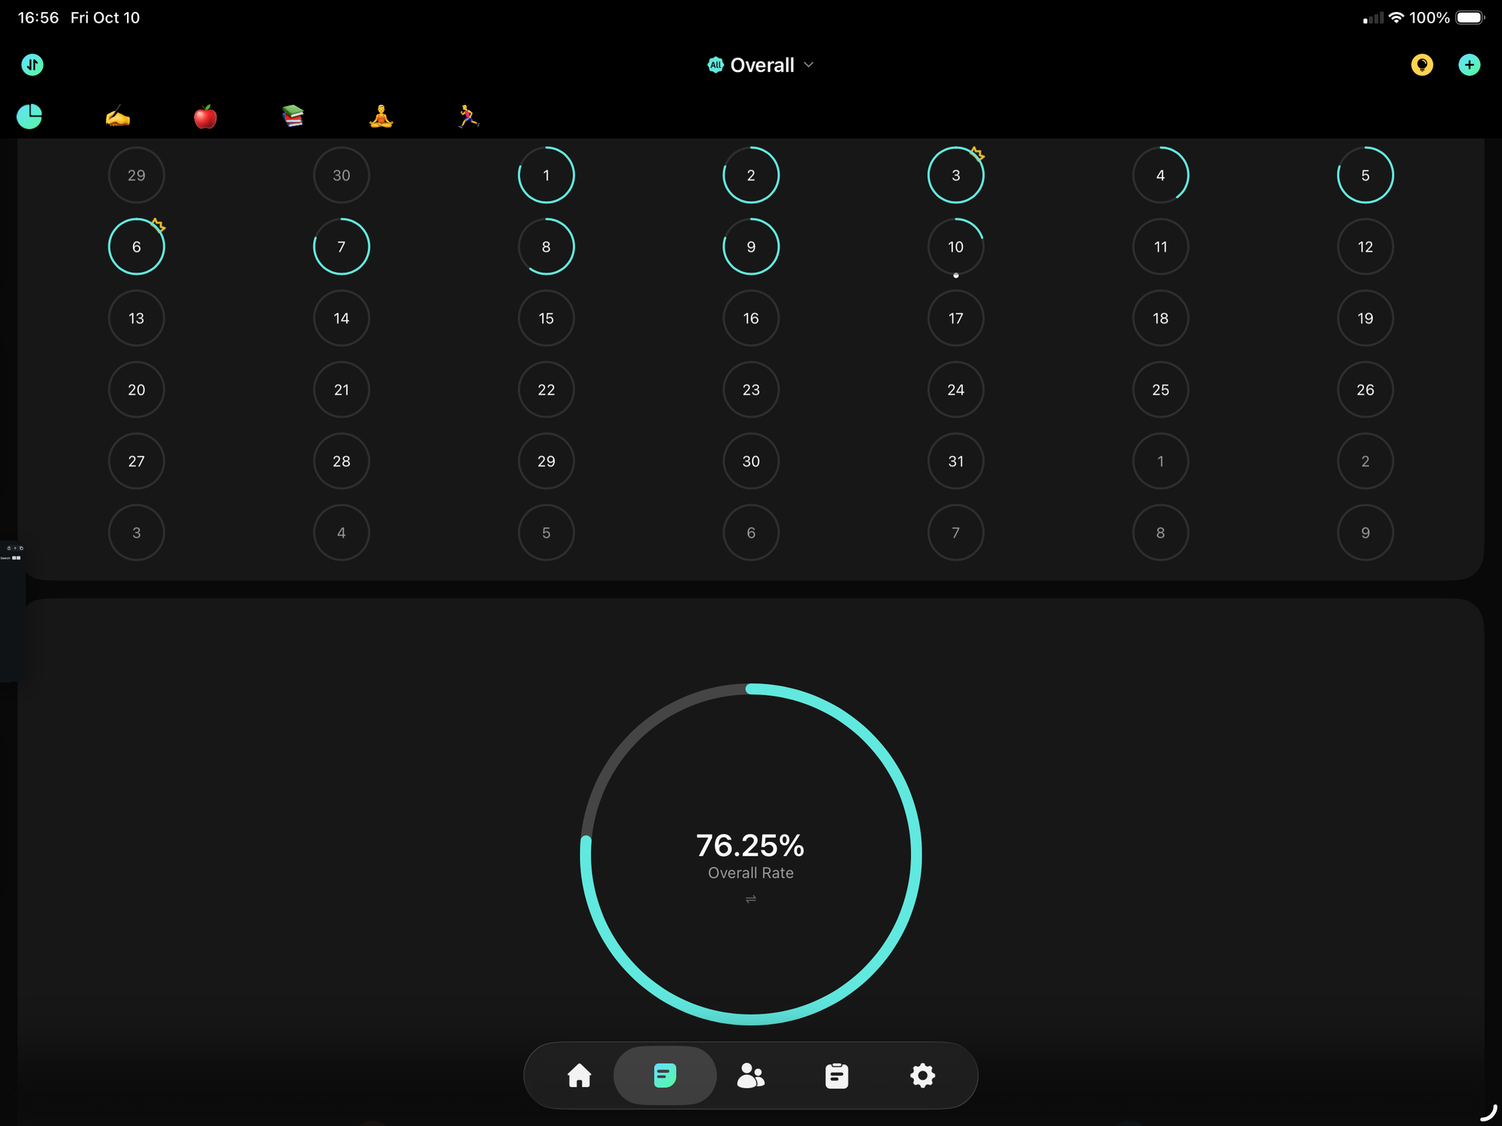Tap the green plus add button
The width and height of the screenshot is (1502, 1126).
(1469, 65)
